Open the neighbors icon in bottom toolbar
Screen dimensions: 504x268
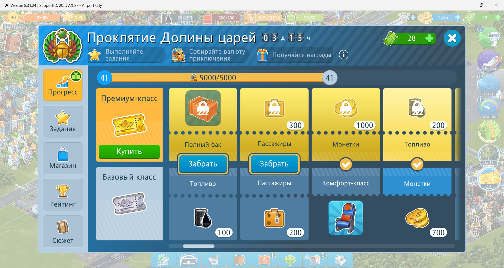315,260
